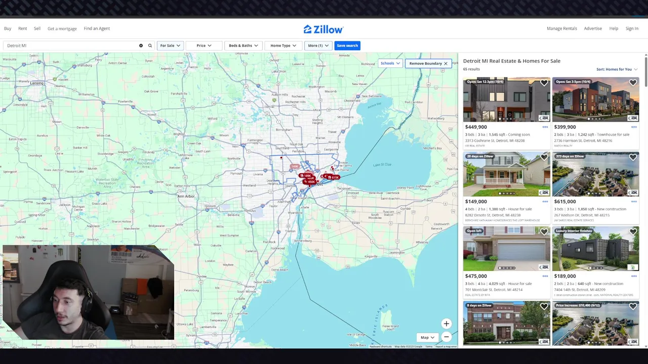Expand the More (1) filters dropdown
This screenshot has width=648, height=364.
[318, 45]
